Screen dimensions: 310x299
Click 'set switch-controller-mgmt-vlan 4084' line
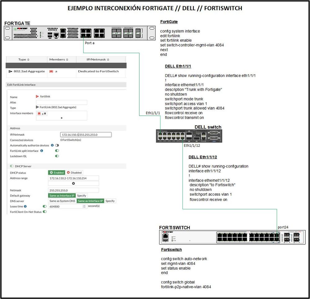click(x=192, y=45)
